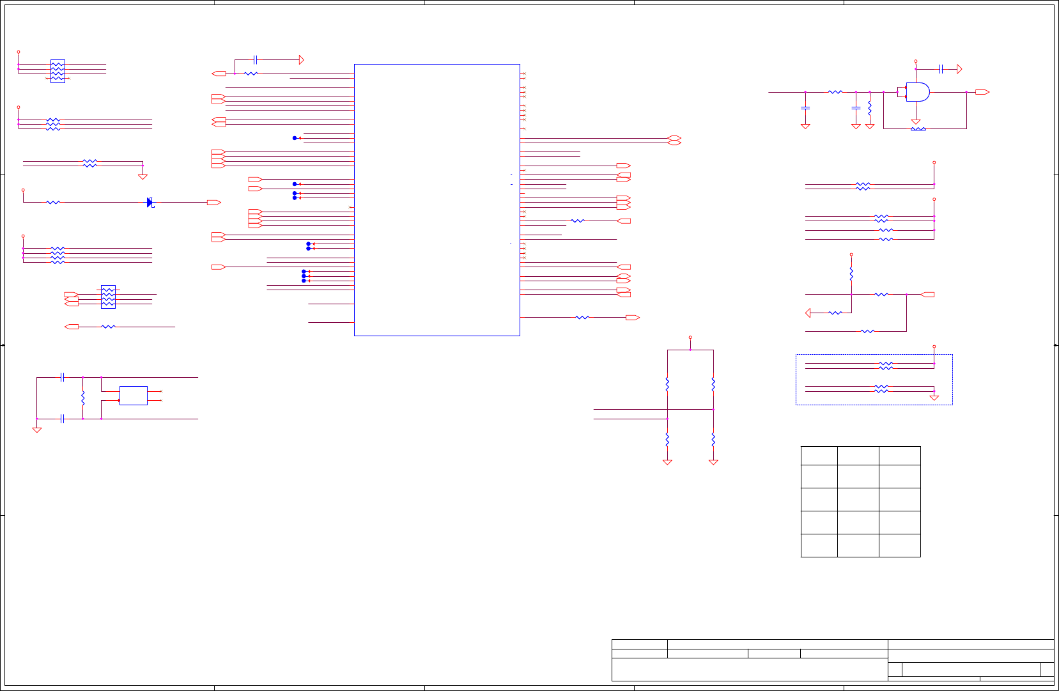Select the output port after the diode
The height and width of the screenshot is (691, 1059).
pos(214,203)
